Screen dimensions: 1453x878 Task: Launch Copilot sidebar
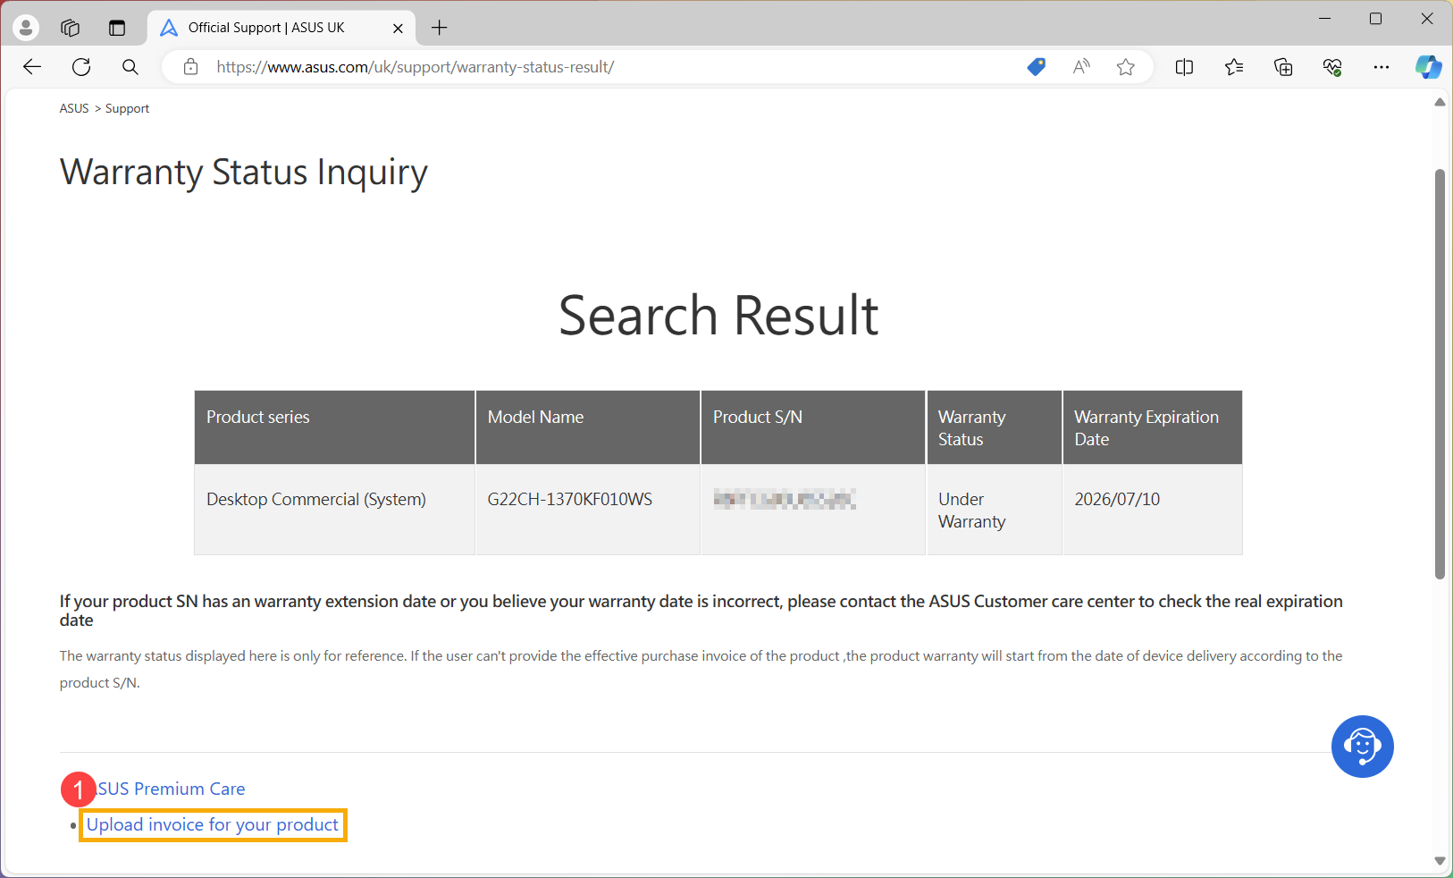point(1428,67)
